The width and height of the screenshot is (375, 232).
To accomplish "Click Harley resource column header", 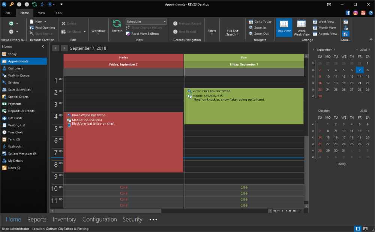I will point(123,58).
